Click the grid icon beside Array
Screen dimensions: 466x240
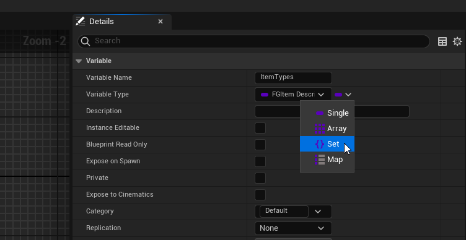click(x=320, y=129)
